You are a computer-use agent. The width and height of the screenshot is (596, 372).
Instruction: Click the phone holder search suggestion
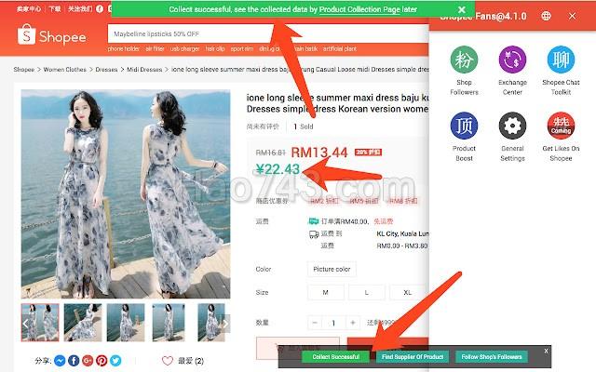tap(124, 49)
